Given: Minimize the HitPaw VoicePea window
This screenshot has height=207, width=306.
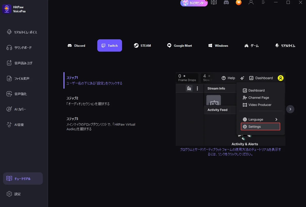Looking at the screenshot, I should click(x=276, y=2).
